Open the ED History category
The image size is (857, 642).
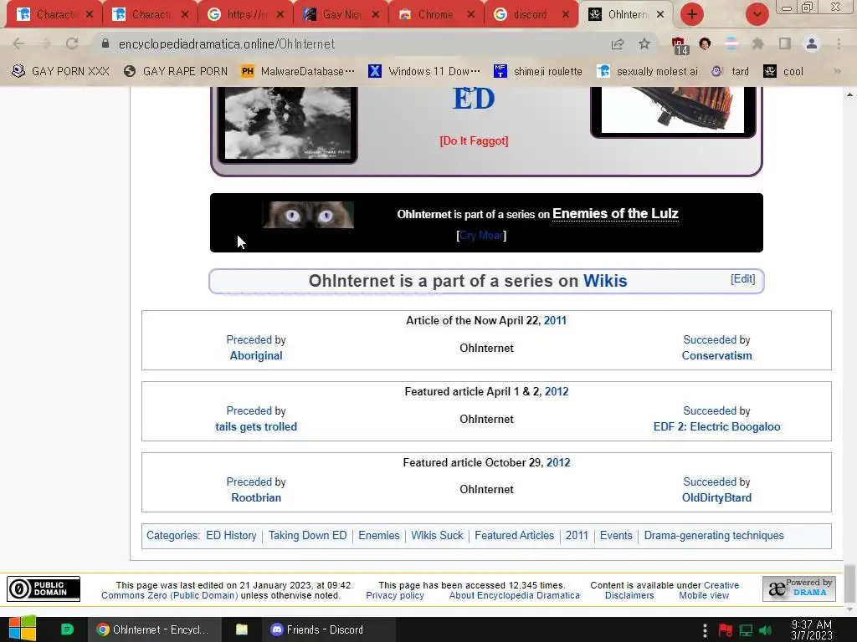[231, 536]
